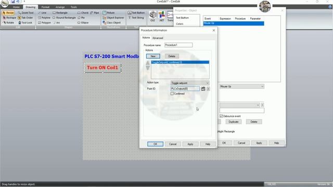Click New to add an action
The image size is (333, 187).
click(x=153, y=56)
